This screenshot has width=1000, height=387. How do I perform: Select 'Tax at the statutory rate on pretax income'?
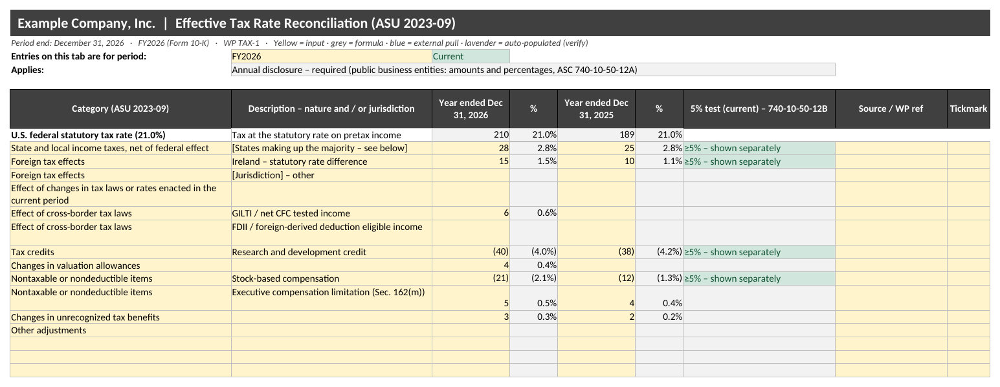[x=331, y=135]
